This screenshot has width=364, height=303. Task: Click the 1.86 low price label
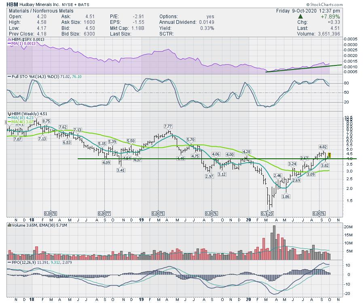click(286, 196)
